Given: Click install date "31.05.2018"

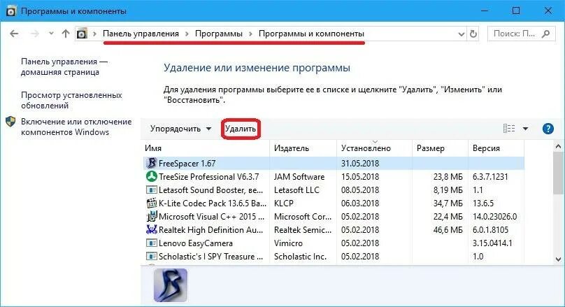Looking at the screenshot, I should (x=360, y=164).
